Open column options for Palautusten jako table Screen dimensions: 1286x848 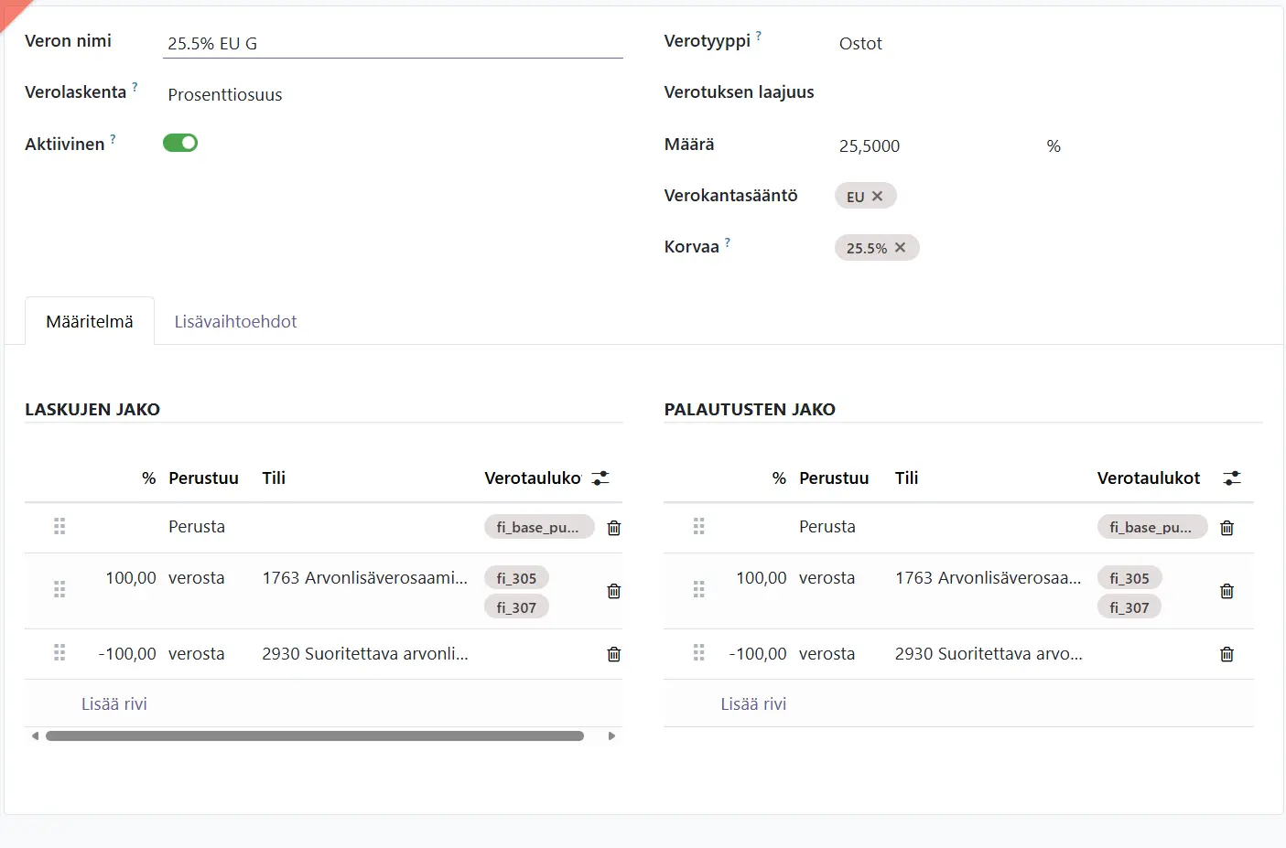pyautogui.click(x=1233, y=478)
